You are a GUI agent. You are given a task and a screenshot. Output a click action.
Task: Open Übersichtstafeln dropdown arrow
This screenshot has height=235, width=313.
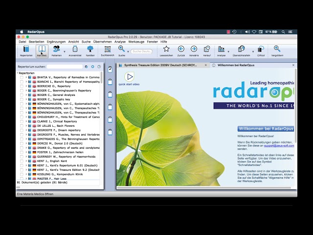253,51
